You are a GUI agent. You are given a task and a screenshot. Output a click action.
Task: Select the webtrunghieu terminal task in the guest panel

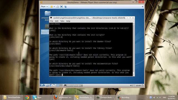click(73, 86)
